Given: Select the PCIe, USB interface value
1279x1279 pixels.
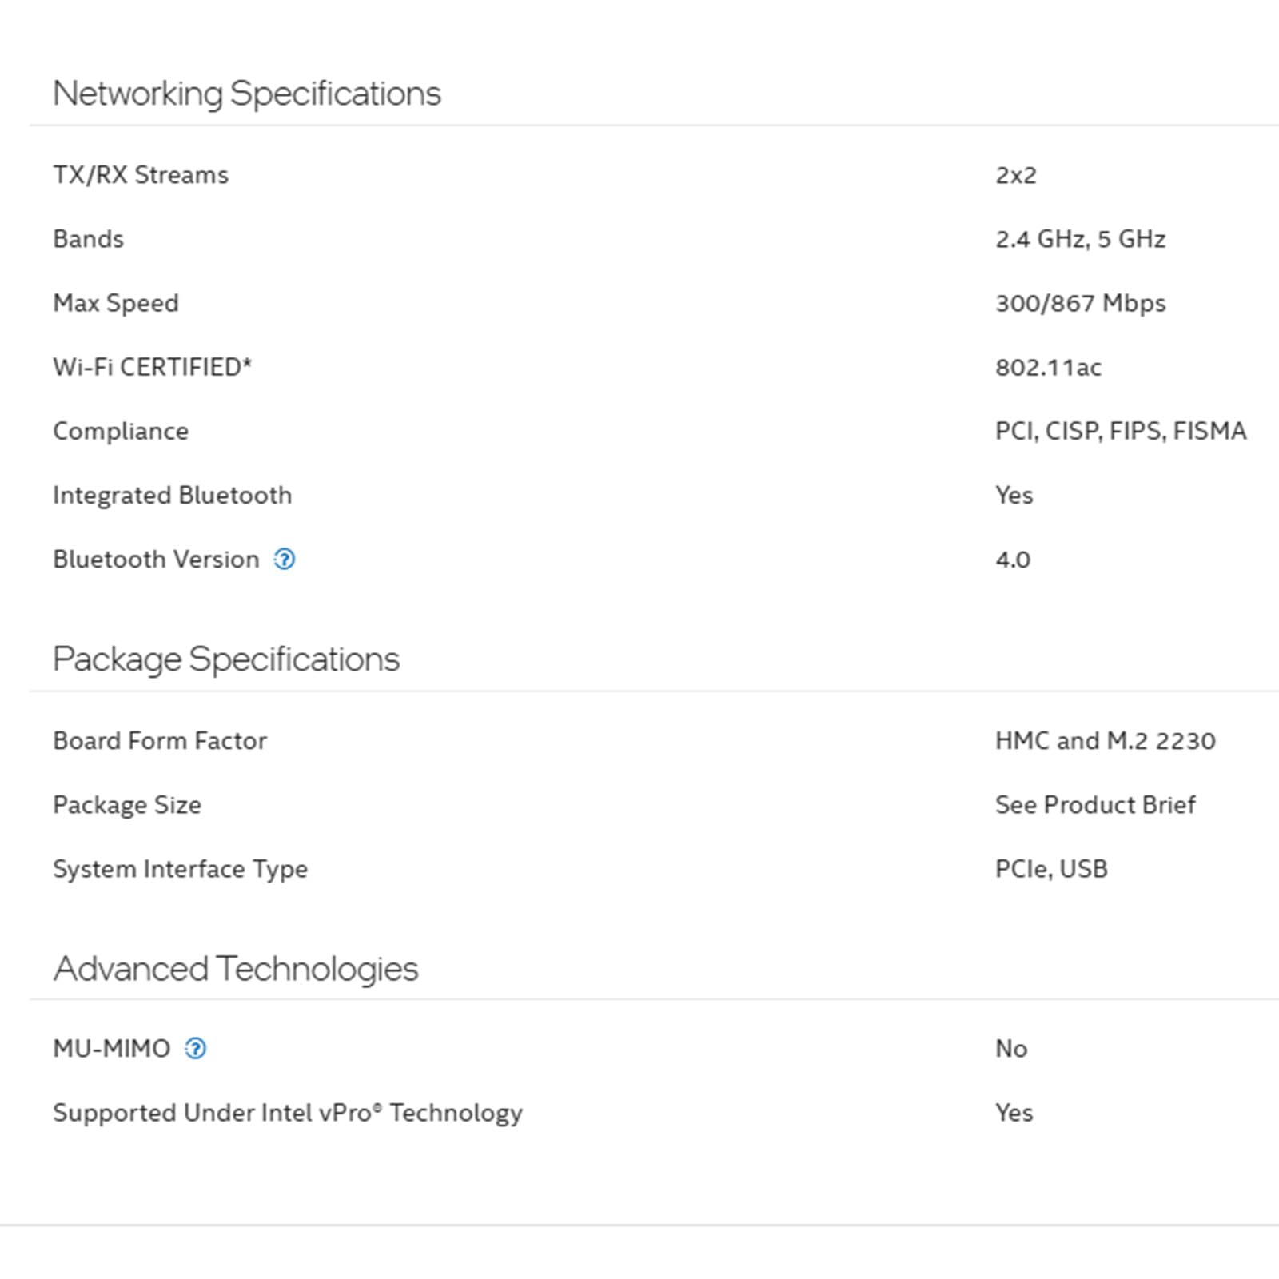Looking at the screenshot, I should (1051, 869).
